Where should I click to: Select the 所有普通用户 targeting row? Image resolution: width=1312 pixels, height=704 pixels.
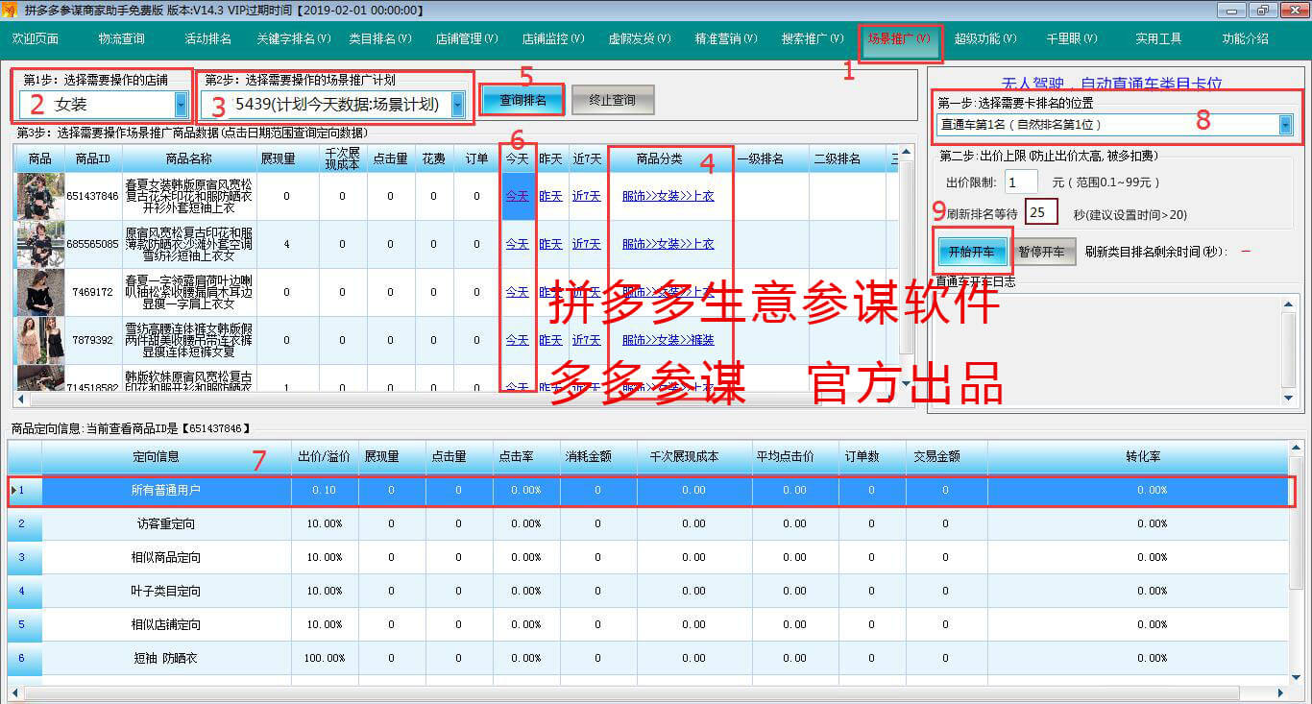(650, 490)
